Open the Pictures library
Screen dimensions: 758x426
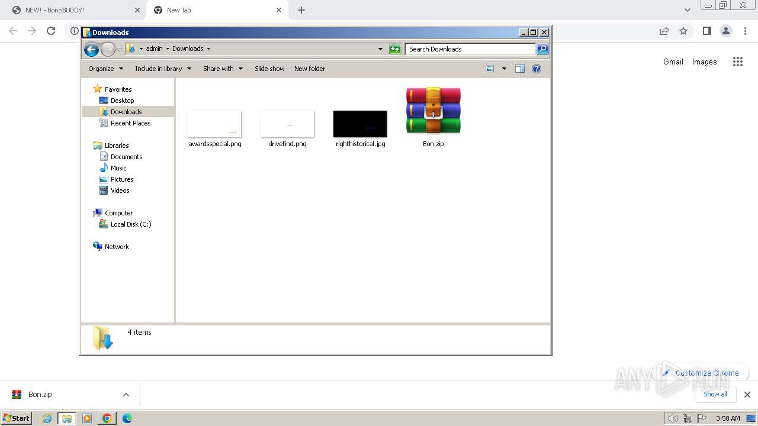coord(122,179)
